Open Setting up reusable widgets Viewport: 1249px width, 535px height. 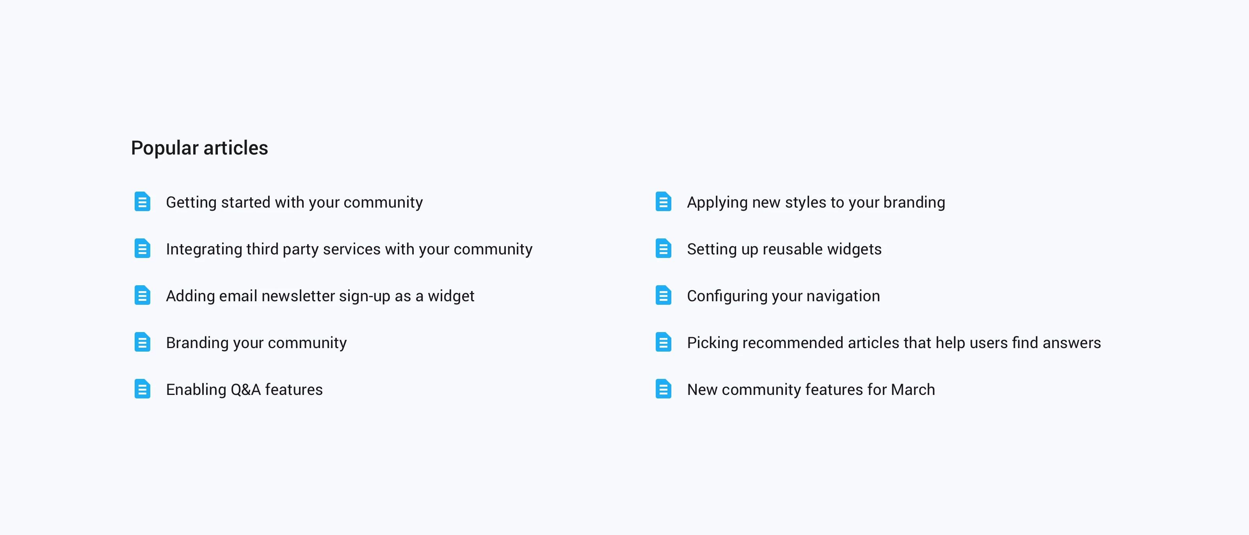point(784,249)
